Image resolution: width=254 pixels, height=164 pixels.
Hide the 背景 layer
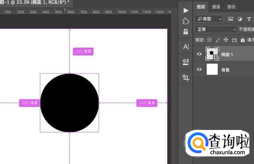(x=199, y=70)
